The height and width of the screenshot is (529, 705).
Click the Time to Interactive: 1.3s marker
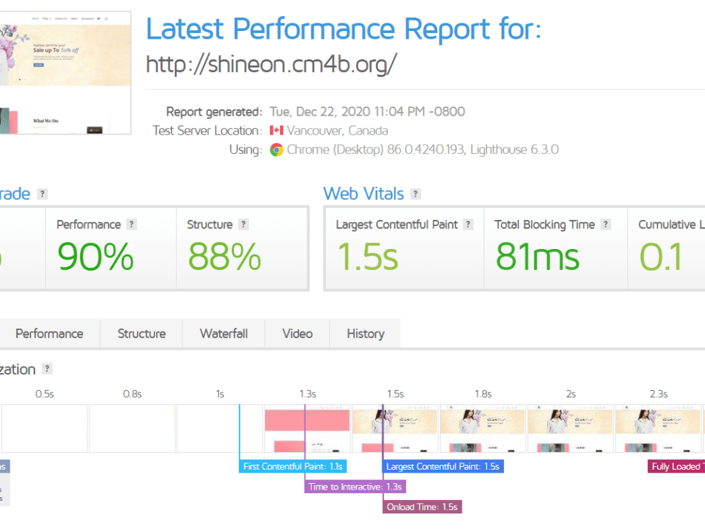point(355,487)
